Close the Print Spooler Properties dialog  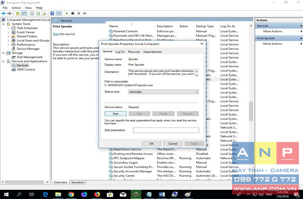(202, 44)
